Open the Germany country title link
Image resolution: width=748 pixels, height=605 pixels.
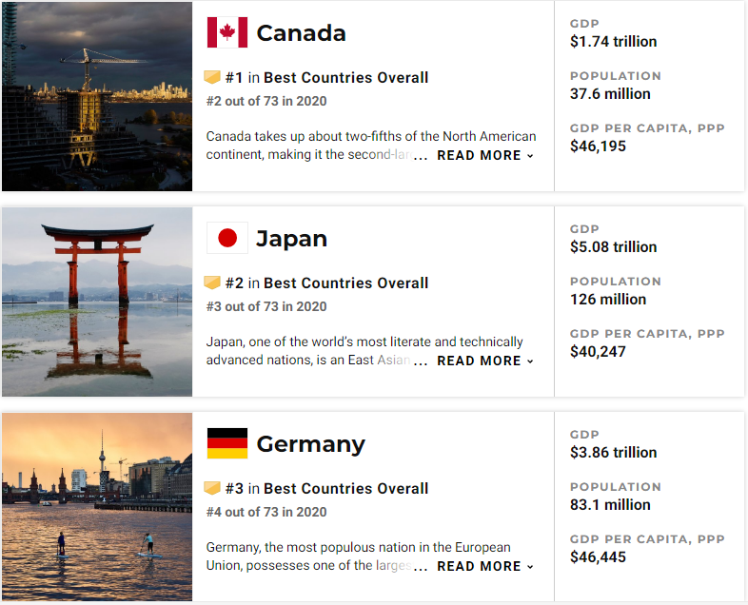click(x=310, y=444)
